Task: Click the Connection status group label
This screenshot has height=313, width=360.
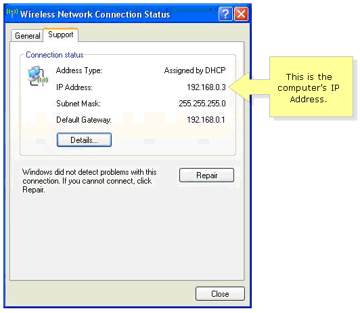Action: 54,55
